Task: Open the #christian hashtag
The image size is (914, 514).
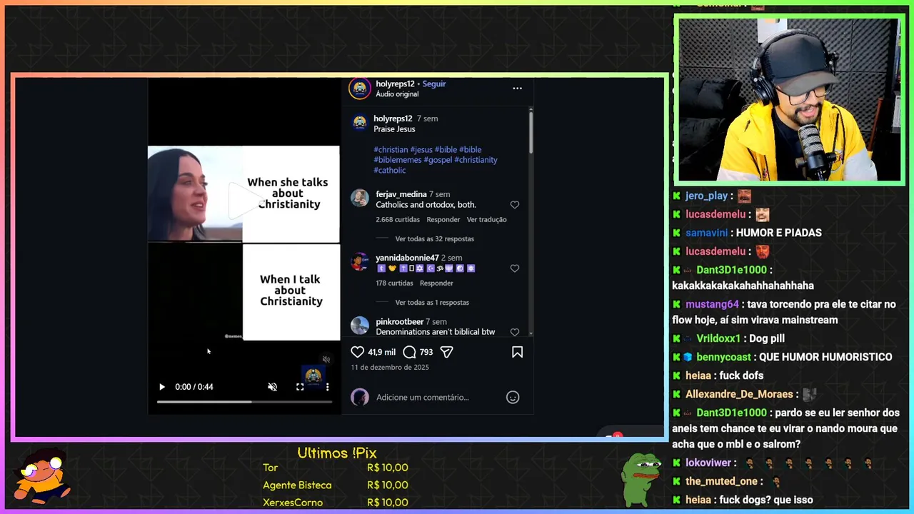Action: pyautogui.click(x=391, y=150)
